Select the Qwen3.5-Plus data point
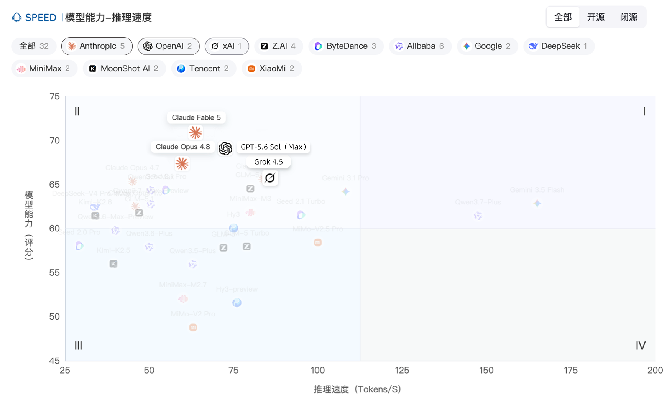This screenshot has height=402, width=672. pos(192,264)
